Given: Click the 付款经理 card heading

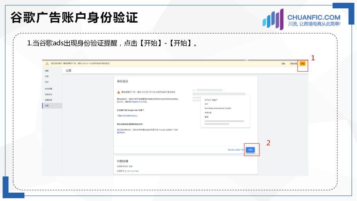Looking at the screenshot, I should pos(122,161).
